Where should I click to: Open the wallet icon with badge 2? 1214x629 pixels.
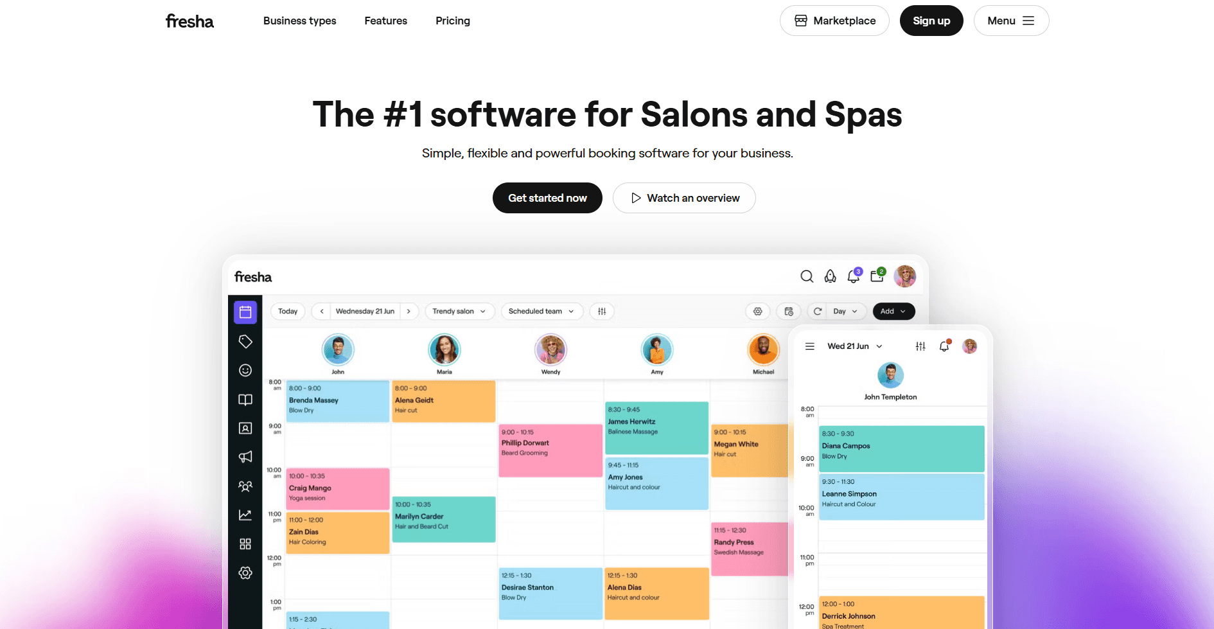coord(878,276)
